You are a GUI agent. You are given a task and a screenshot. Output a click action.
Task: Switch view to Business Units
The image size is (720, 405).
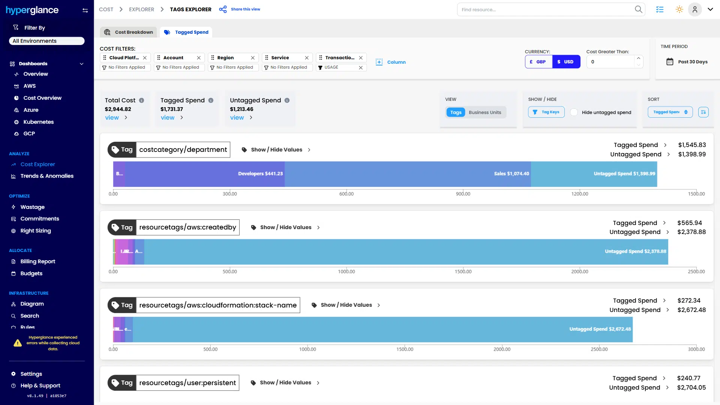pyautogui.click(x=485, y=112)
